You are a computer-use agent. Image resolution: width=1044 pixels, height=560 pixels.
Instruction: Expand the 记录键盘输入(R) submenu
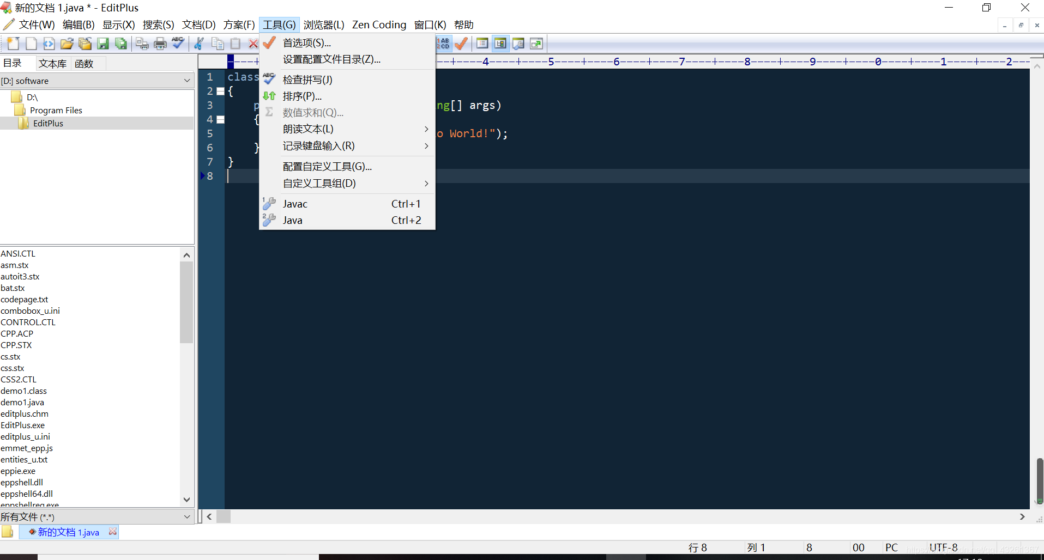(426, 146)
